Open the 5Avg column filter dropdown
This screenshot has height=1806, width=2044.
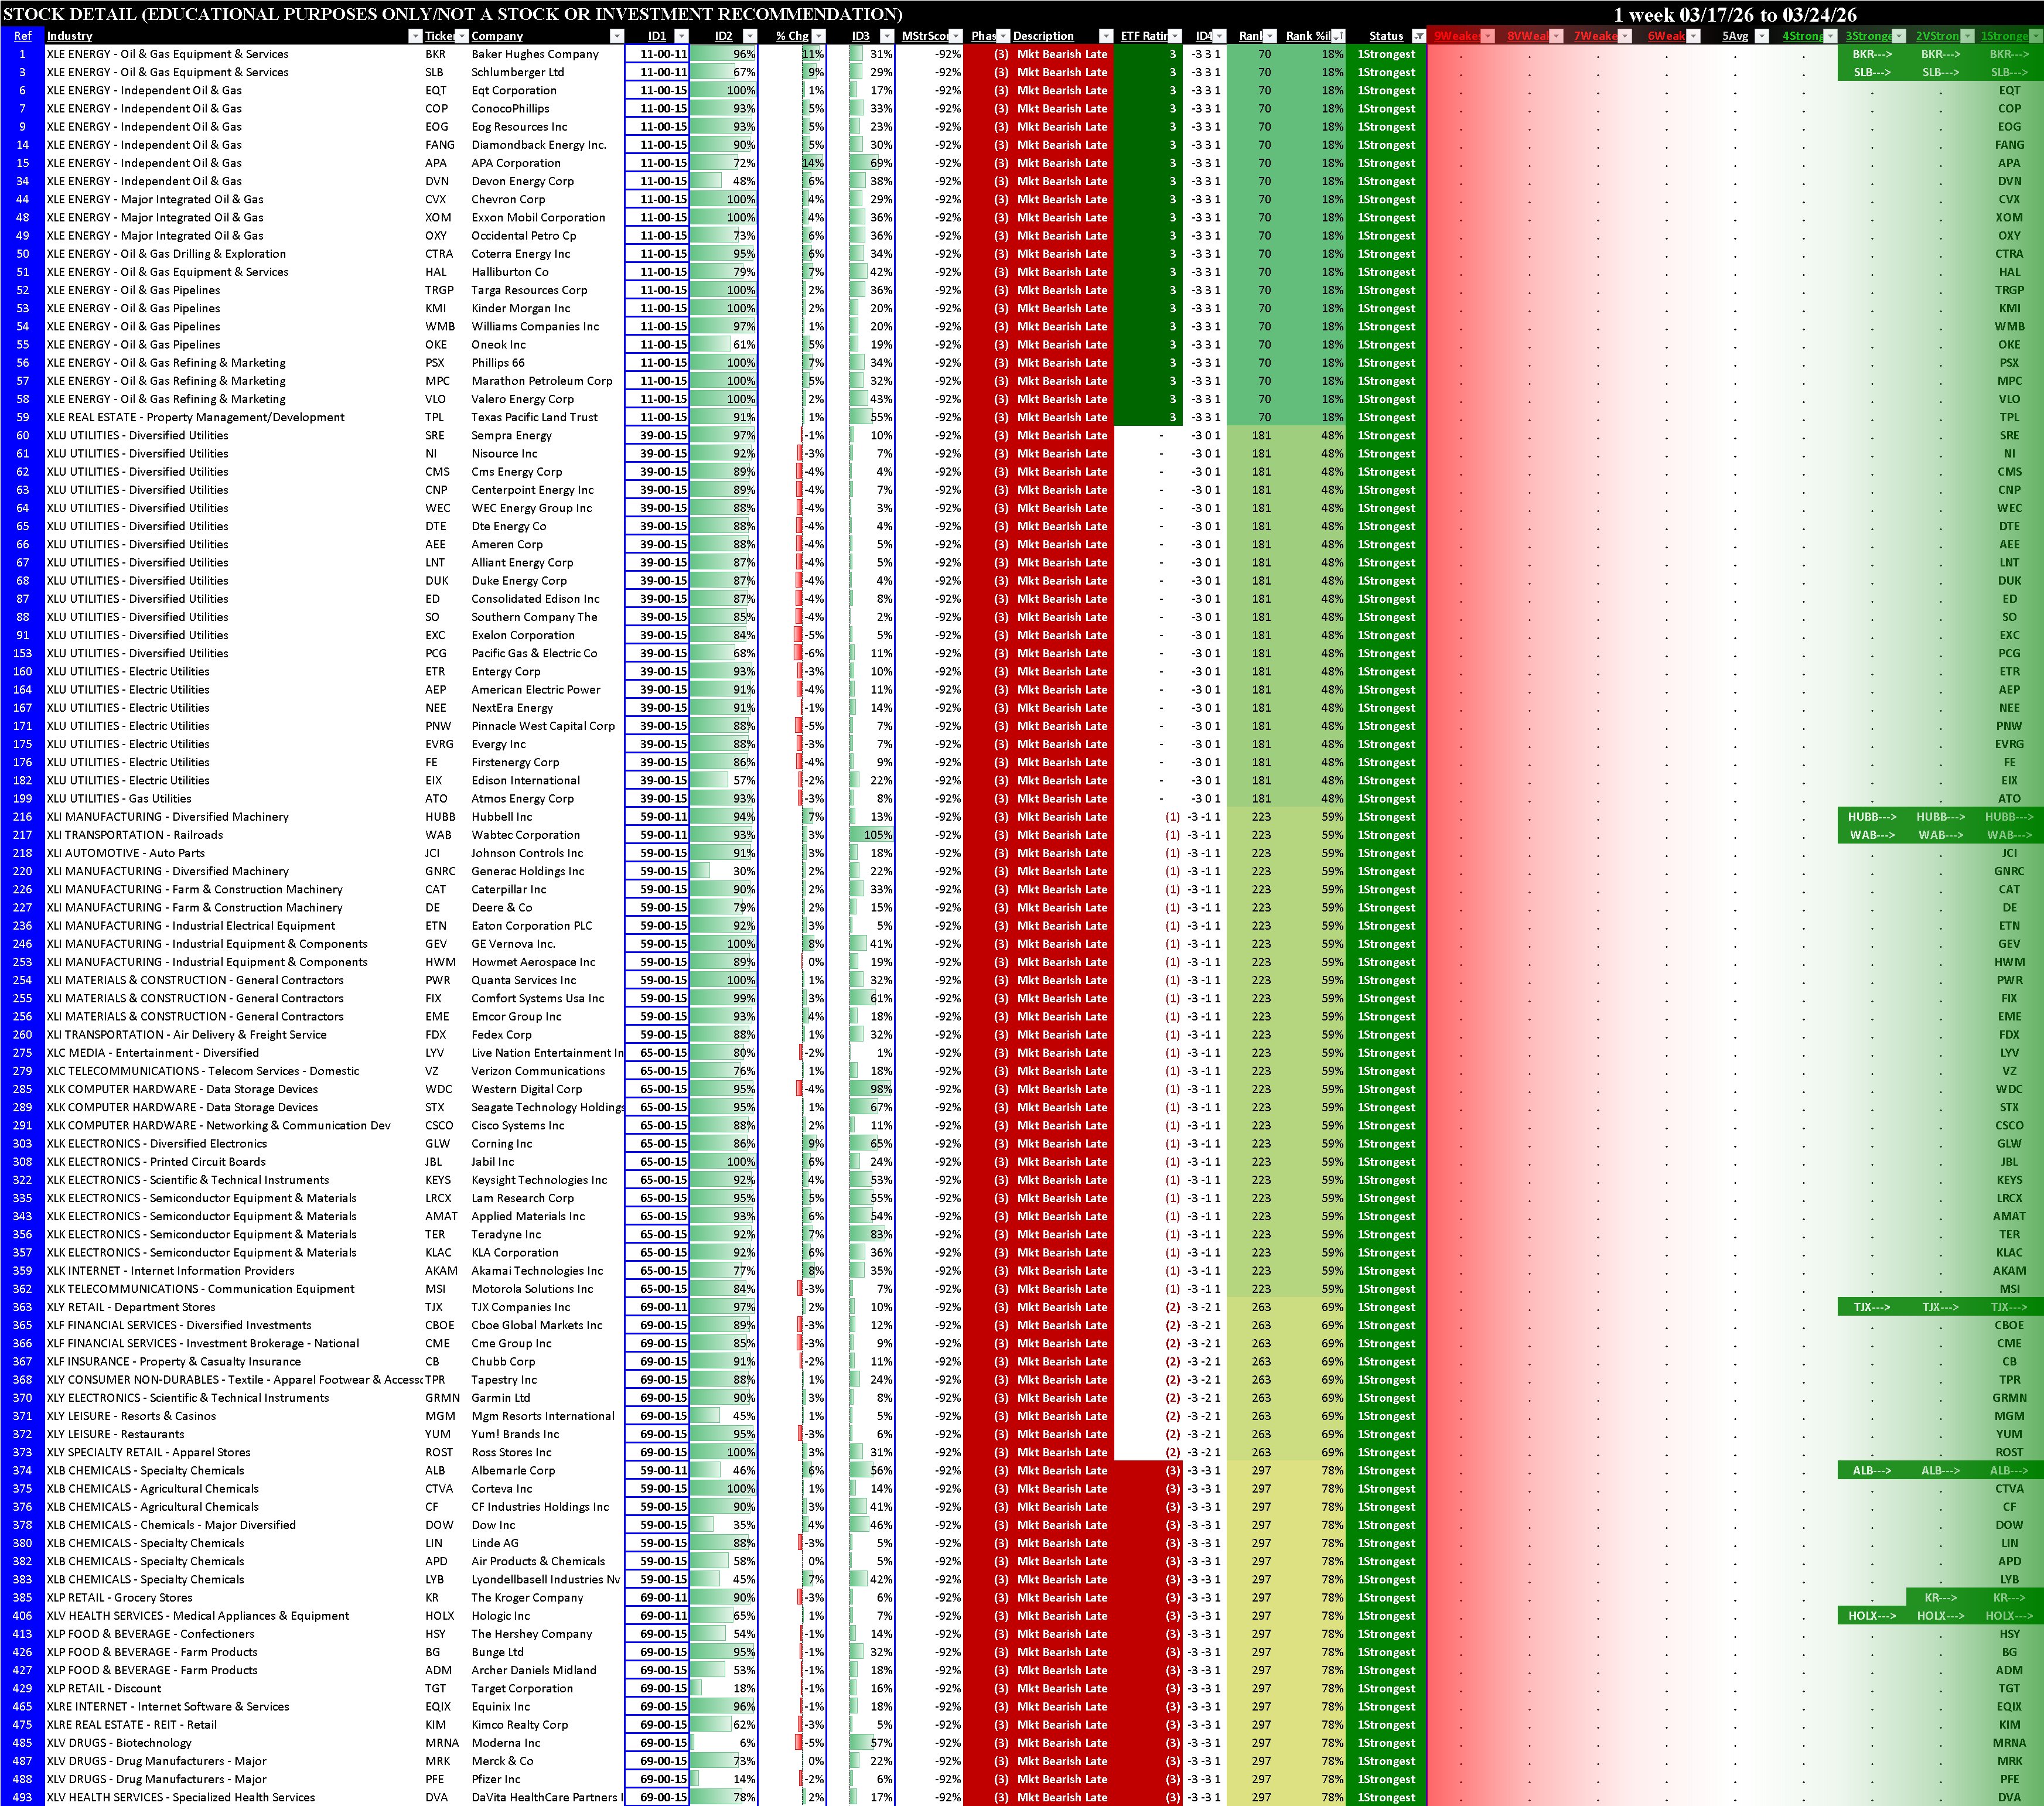point(1762,36)
